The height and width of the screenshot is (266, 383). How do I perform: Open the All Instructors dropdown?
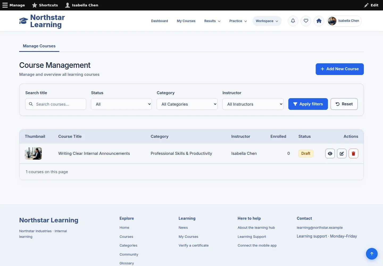point(253,104)
